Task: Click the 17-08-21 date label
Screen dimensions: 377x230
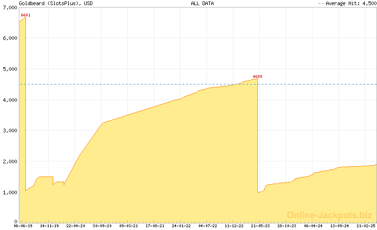Action: point(155,226)
